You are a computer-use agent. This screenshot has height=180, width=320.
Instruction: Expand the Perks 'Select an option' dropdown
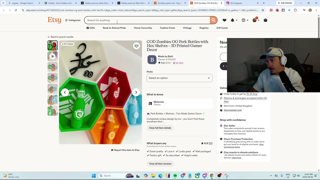pyautogui.click(x=179, y=78)
